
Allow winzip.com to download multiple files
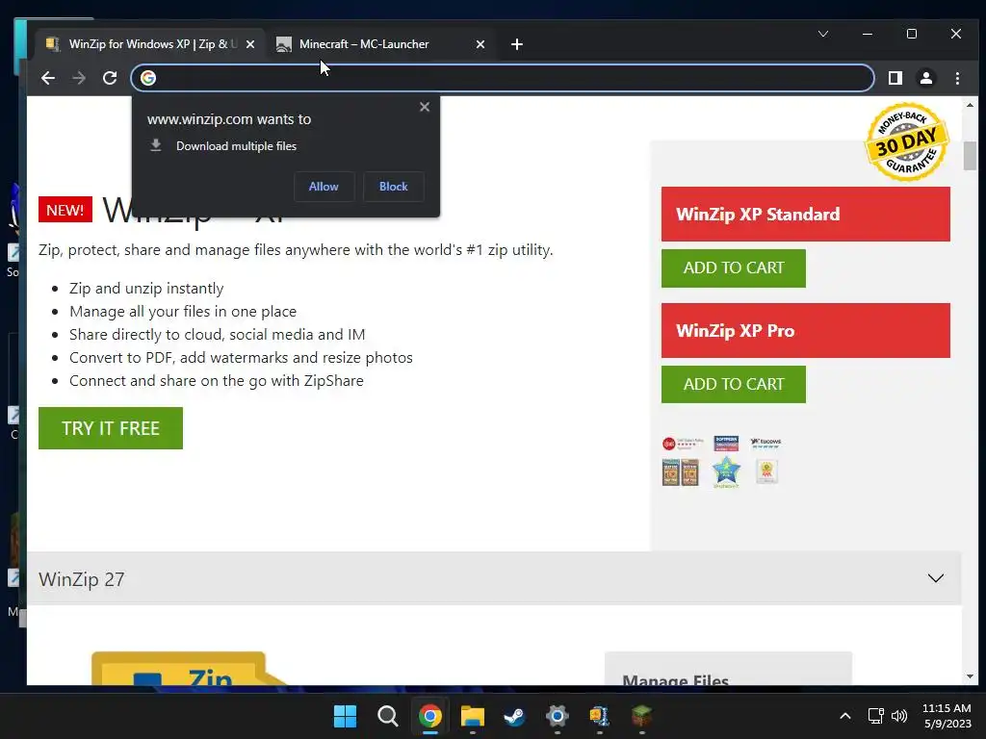(x=324, y=187)
